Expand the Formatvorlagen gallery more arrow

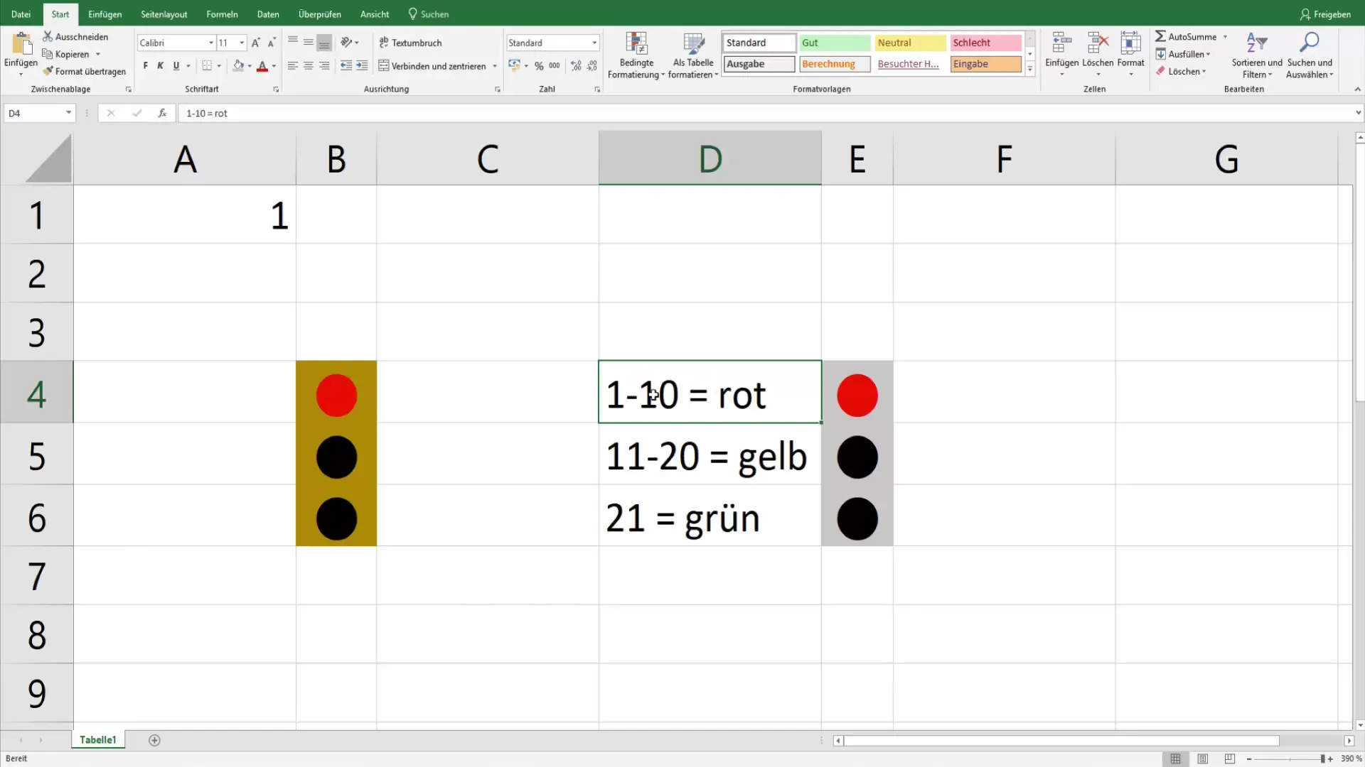1029,69
